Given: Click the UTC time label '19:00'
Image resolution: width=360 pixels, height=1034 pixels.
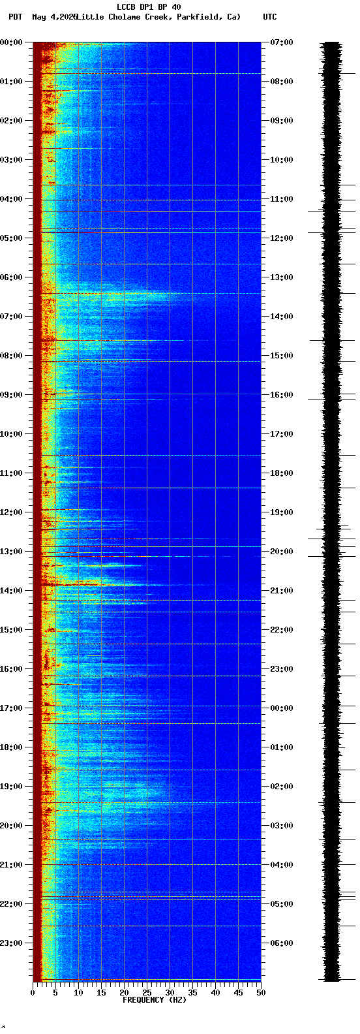Looking at the screenshot, I should coord(282,512).
